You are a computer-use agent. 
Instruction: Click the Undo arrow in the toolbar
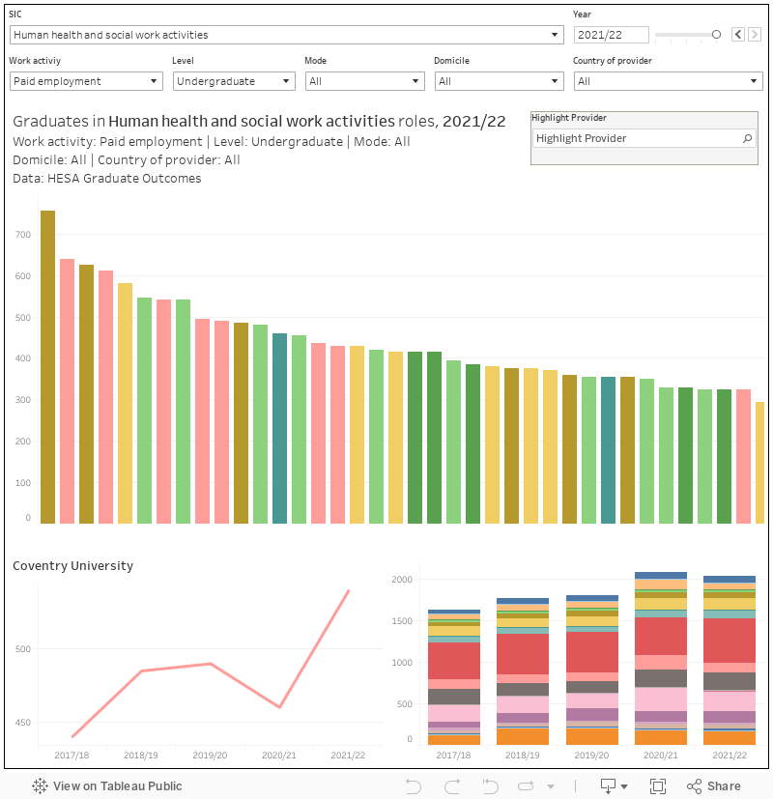click(414, 786)
